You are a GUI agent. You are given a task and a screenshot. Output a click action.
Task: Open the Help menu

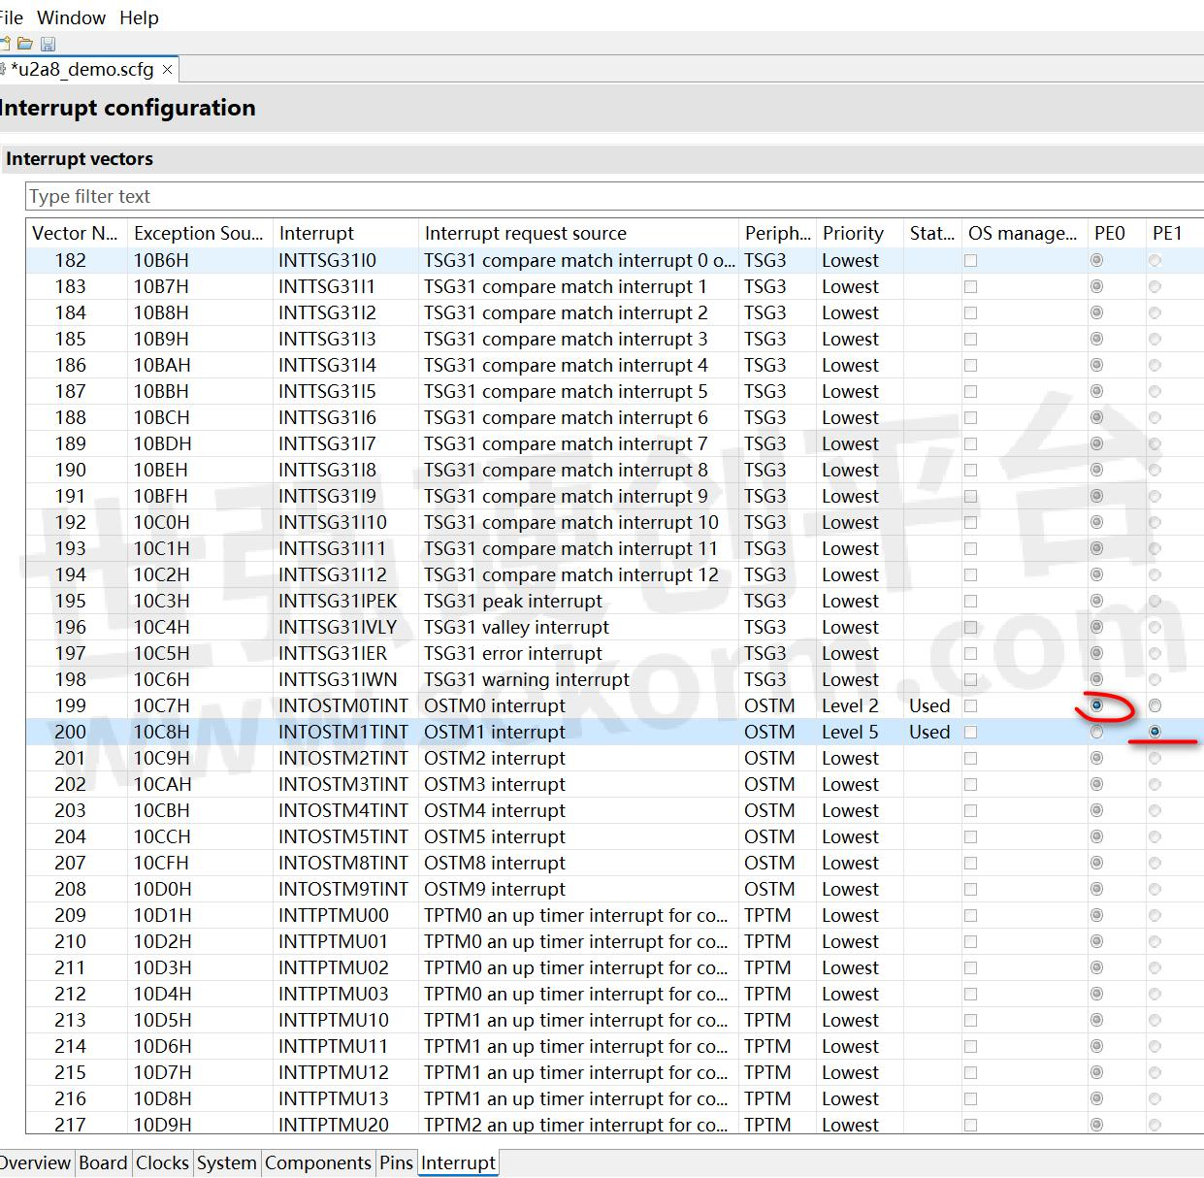click(139, 17)
